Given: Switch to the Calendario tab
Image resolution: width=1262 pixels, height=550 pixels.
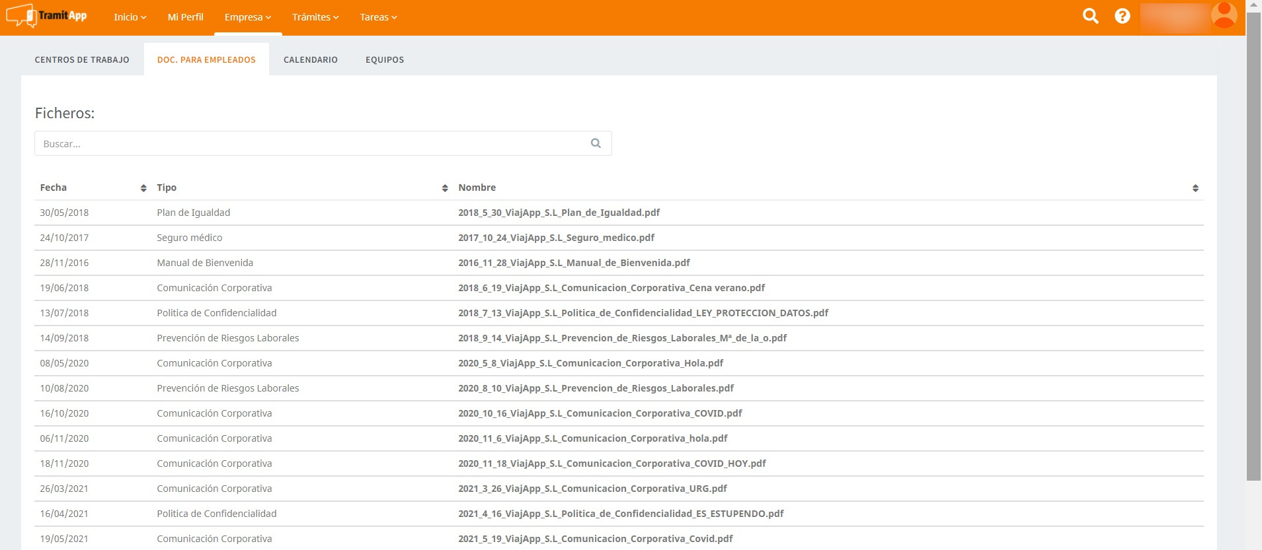Looking at the screenshot, I should [x=311, y=59].
